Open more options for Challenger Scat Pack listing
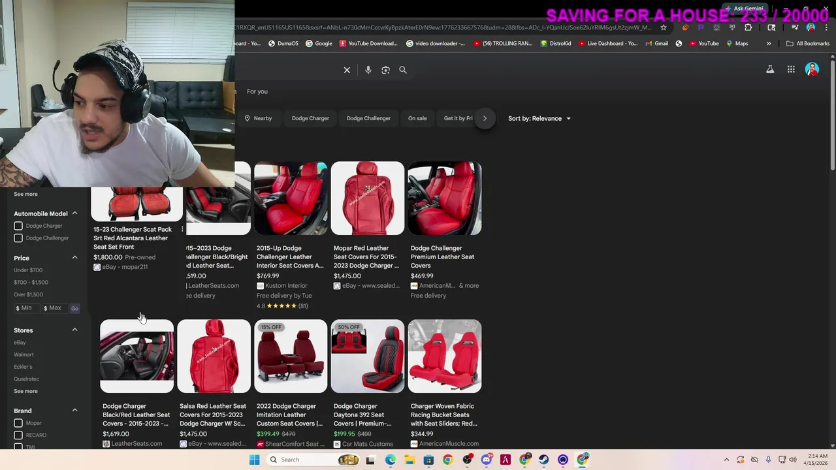Viewport: 836px width, 470px height. point(182,230)
